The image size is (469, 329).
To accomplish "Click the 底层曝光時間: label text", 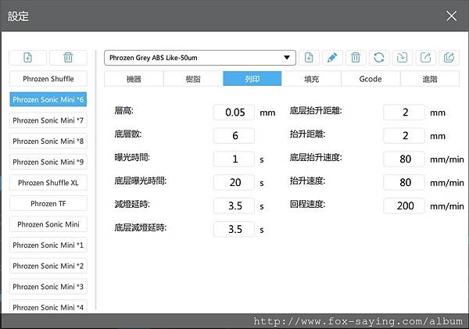I will (140, 181).
